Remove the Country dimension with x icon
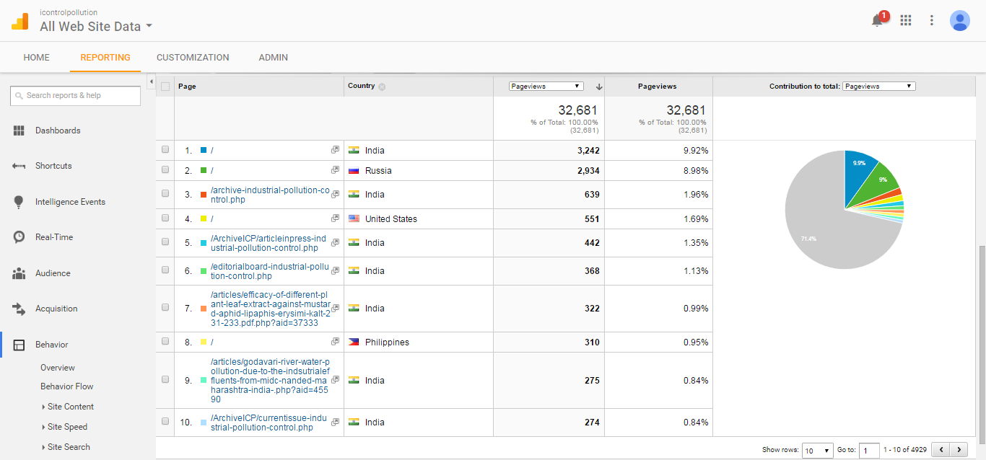 [382, 87]
